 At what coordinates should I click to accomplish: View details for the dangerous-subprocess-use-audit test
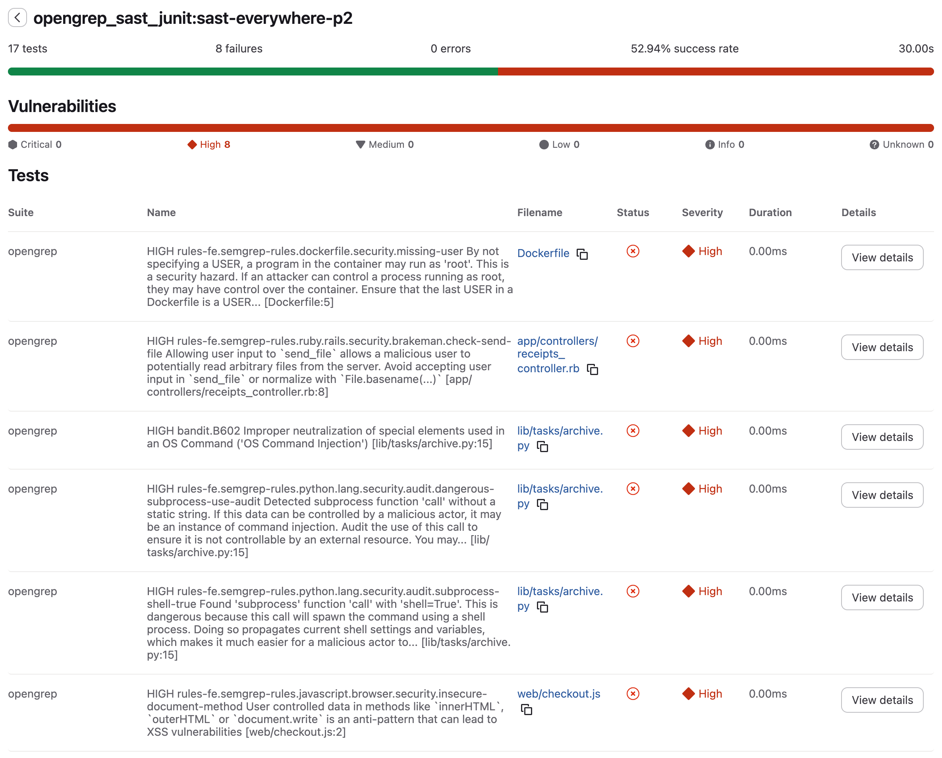882,495
